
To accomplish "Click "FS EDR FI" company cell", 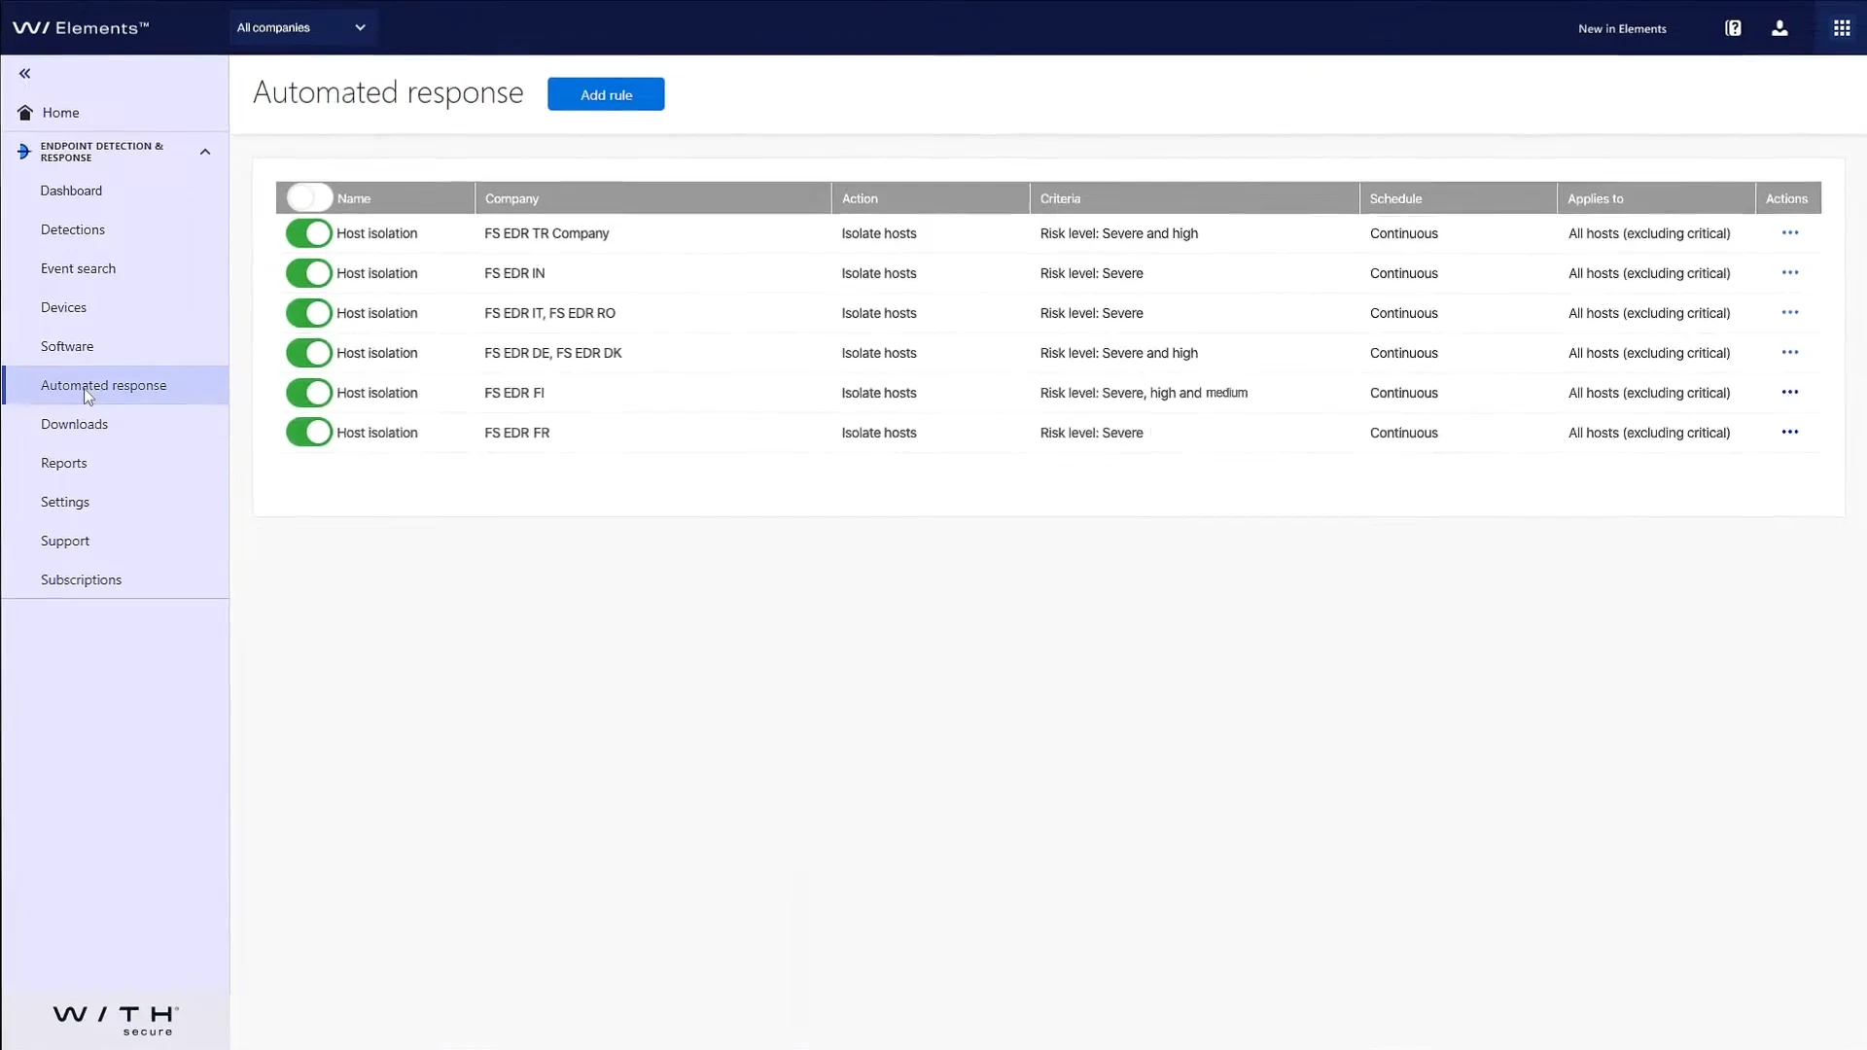I will pos(514,393).
